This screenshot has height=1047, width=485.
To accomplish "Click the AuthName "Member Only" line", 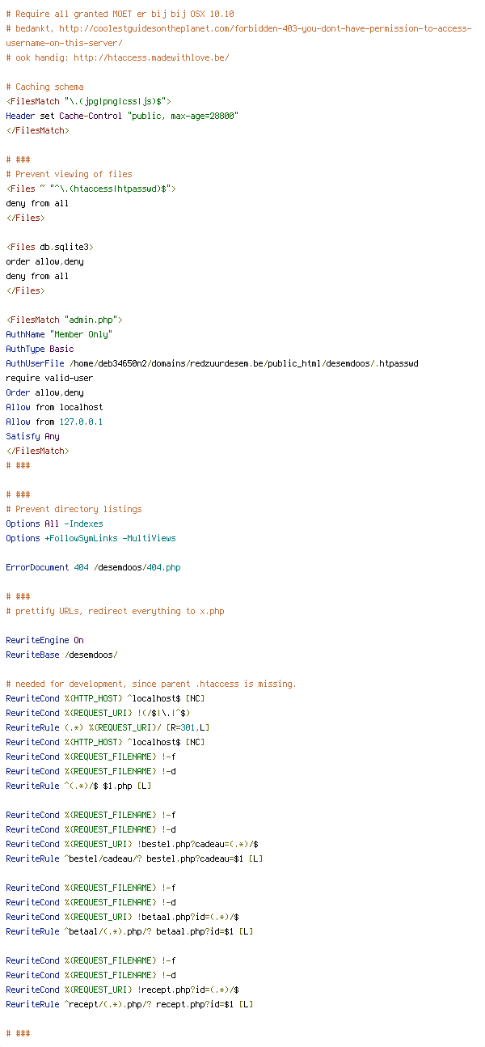I will (59, 334).
